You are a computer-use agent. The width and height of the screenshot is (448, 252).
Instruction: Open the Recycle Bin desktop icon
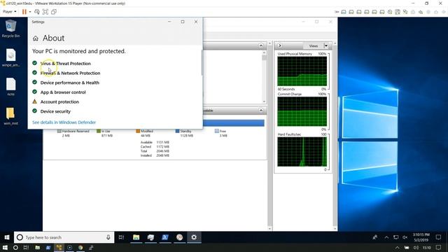[10, 29]
